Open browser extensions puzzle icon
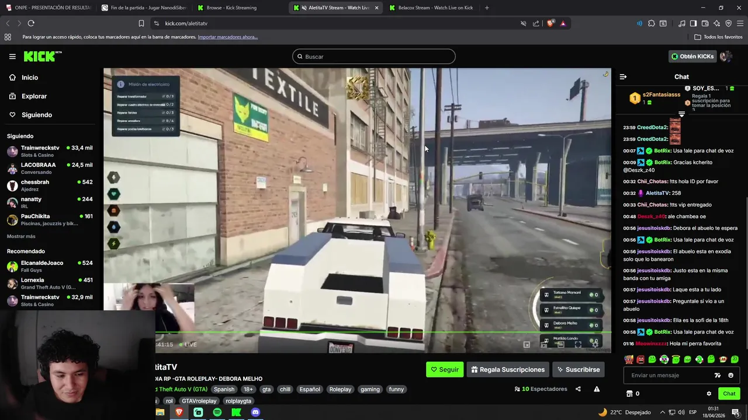 coord(652,23)
